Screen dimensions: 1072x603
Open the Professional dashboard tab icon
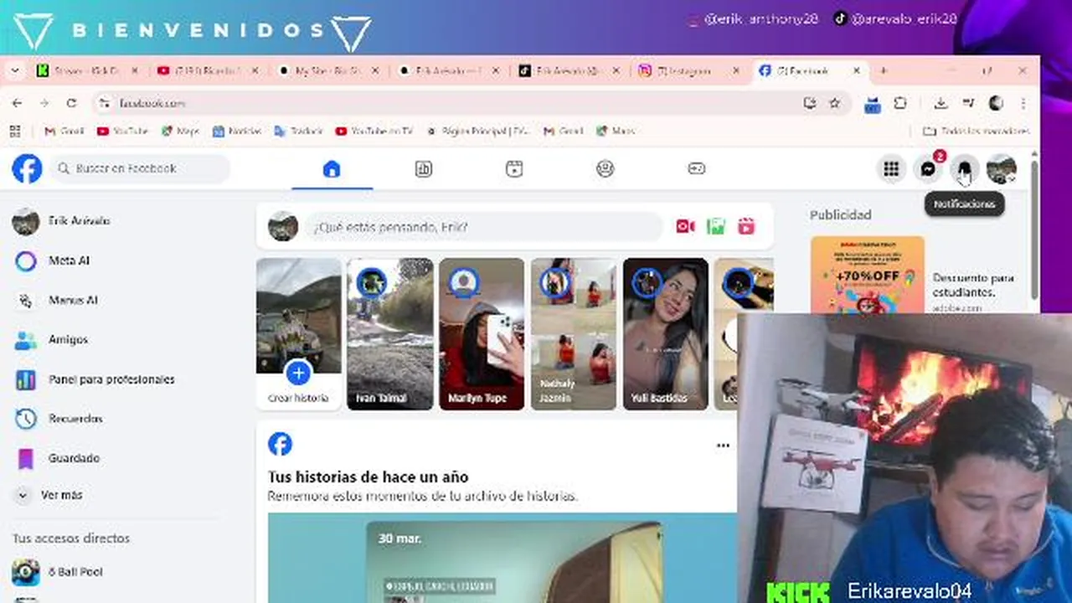pos(424,169)
